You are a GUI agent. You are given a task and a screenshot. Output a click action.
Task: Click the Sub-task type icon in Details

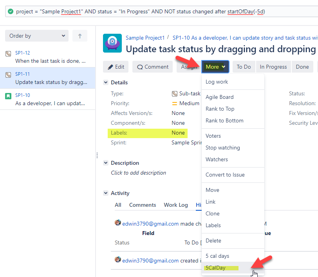(x=175, y=94)
